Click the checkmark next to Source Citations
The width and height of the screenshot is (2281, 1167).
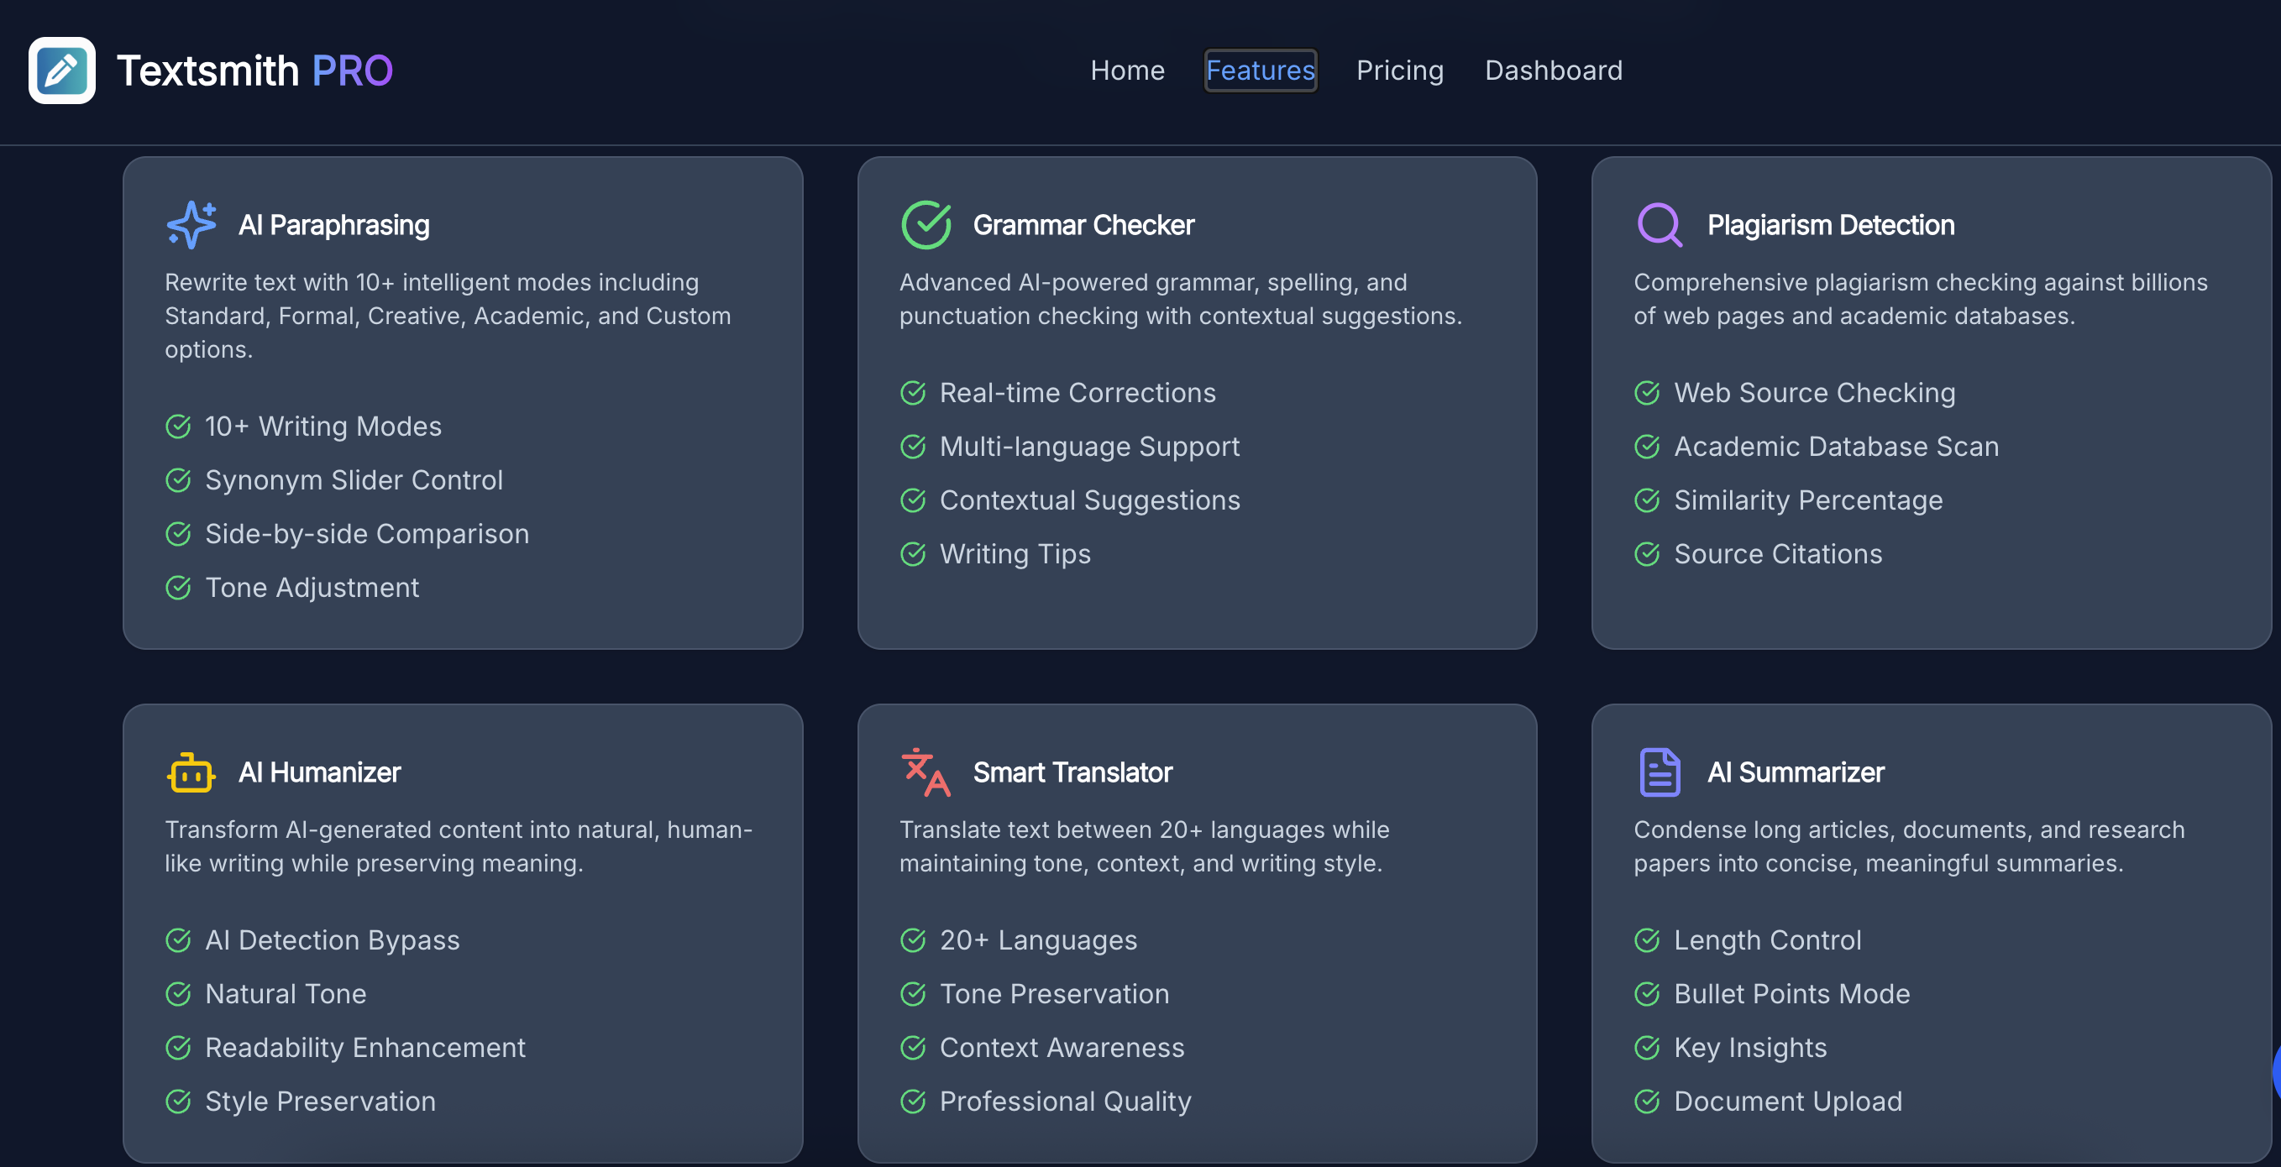(x=1647, y=554)
